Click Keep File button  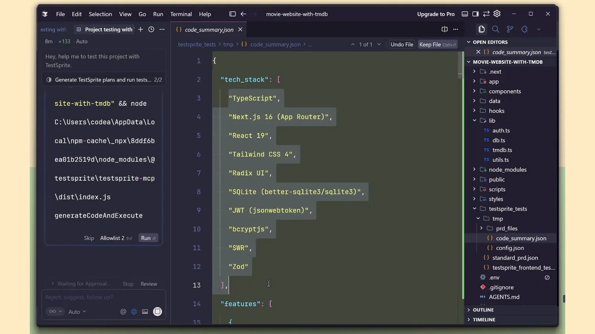[x=438, y=44]
